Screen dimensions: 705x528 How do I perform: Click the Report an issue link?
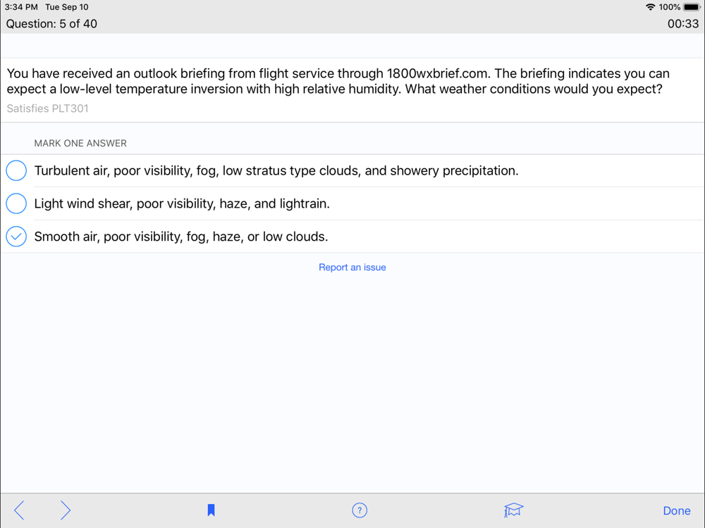point(352,267)
